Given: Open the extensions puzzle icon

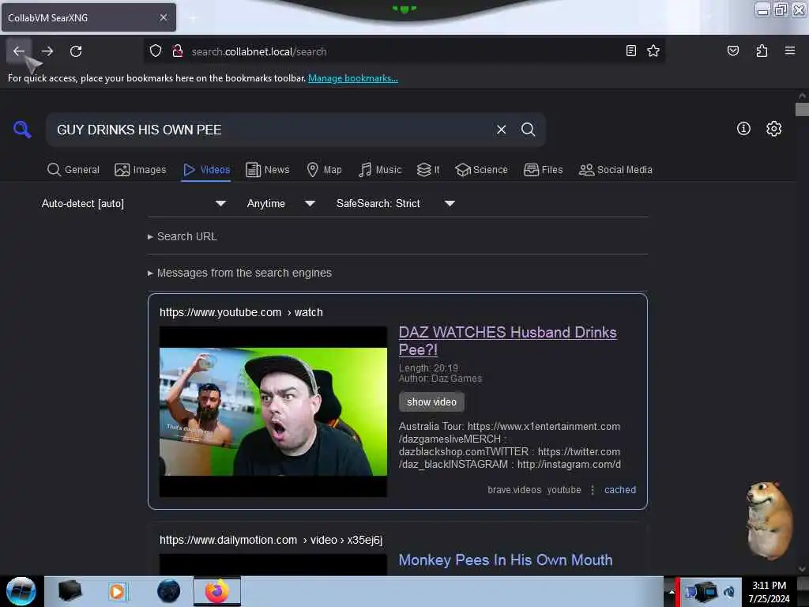Looking at the screenshot, I should [x=762, y=51].
